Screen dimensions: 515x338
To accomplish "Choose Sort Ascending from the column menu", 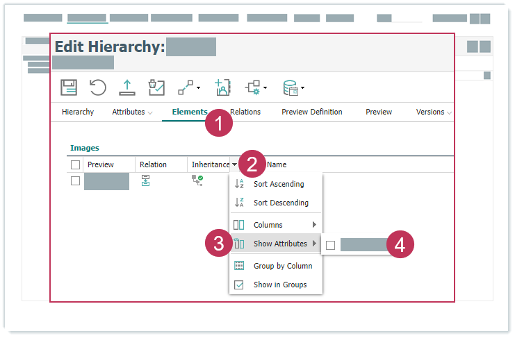I will (x=278, y=184).
